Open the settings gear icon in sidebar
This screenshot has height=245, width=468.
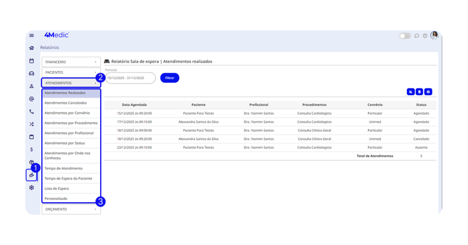click(x=32, y=188)
